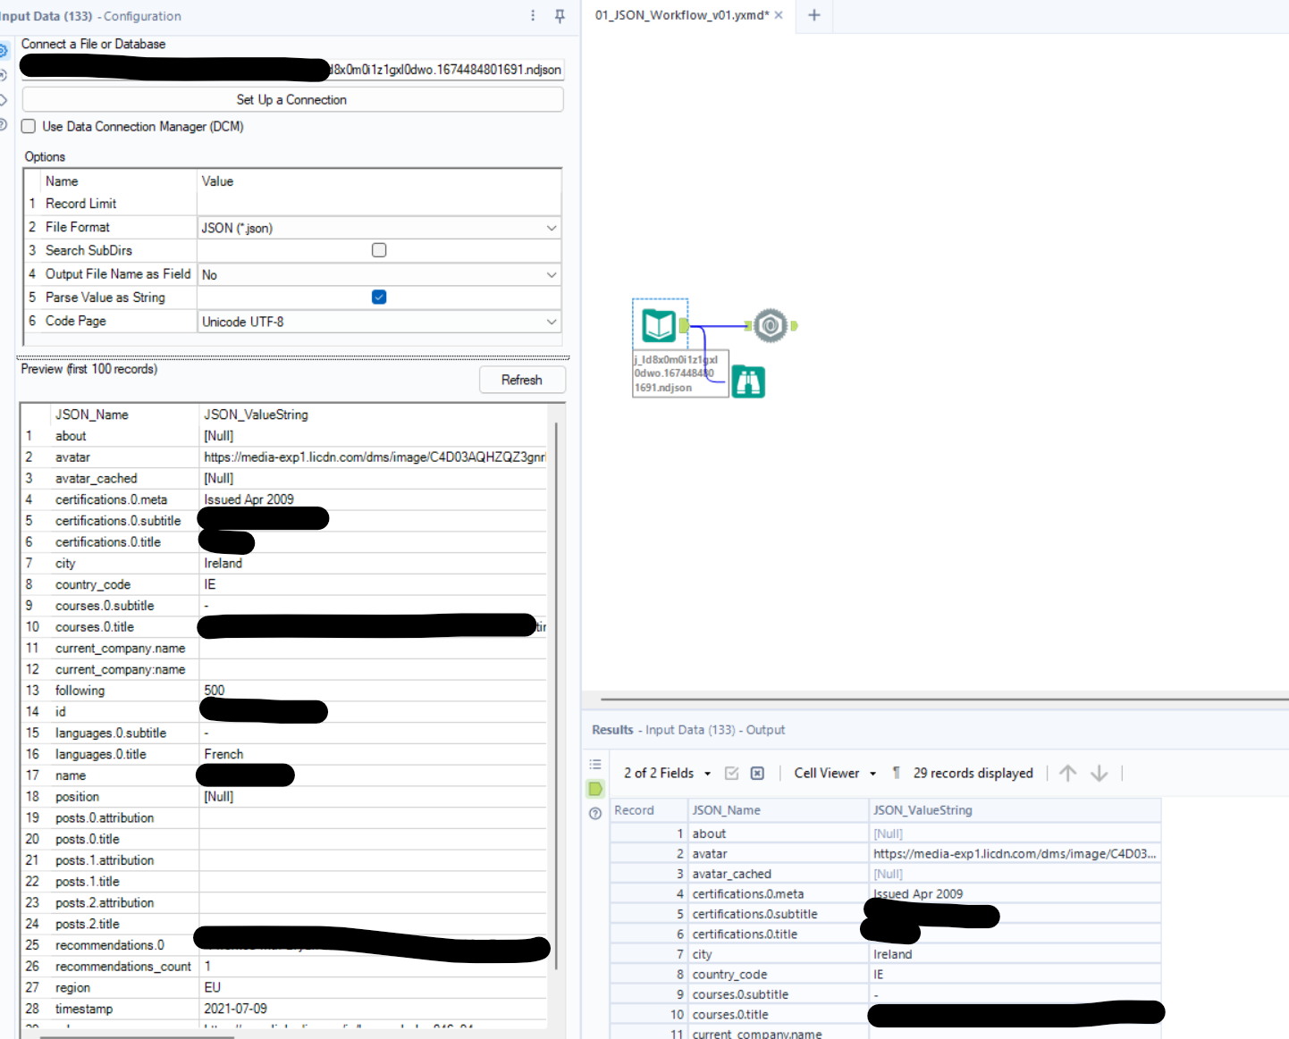Click avatar URL cell in Results table

click(x=1015, y=854)
